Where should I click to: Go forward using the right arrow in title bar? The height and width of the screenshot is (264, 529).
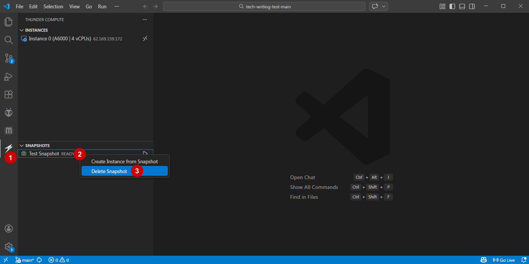155,6
